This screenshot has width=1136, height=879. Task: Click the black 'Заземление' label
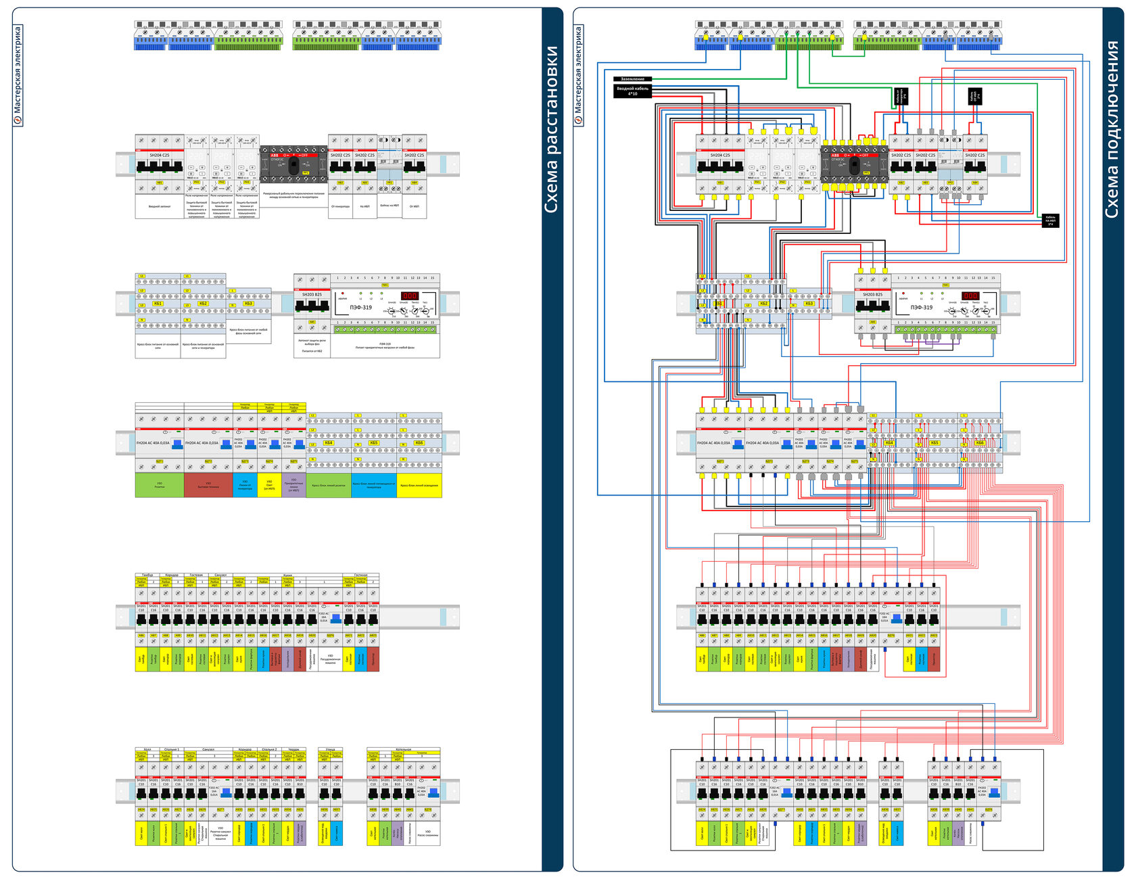pos(632,79)
